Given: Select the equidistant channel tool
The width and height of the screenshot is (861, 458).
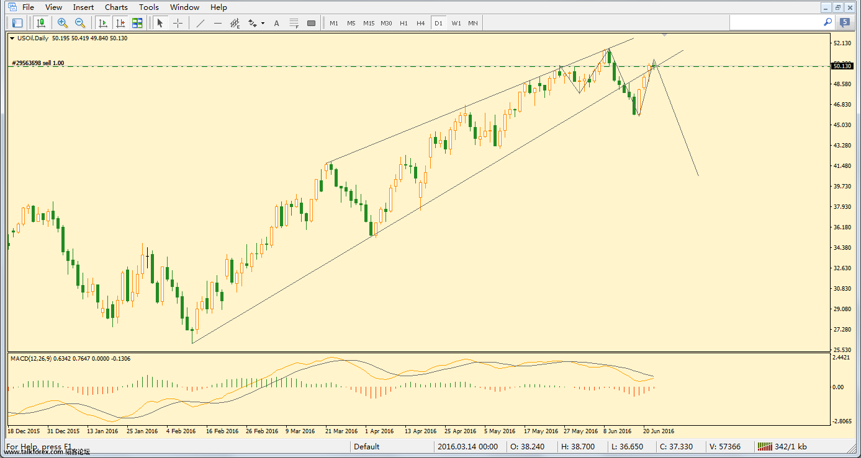Looking at the screenshot, I should [235, 23].
